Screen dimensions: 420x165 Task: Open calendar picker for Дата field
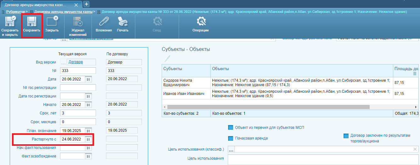tap(89, 79)
